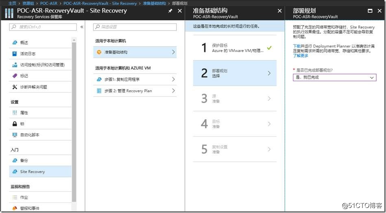Click the 诊断并解决问题 wrench icon

pos(15,87)
